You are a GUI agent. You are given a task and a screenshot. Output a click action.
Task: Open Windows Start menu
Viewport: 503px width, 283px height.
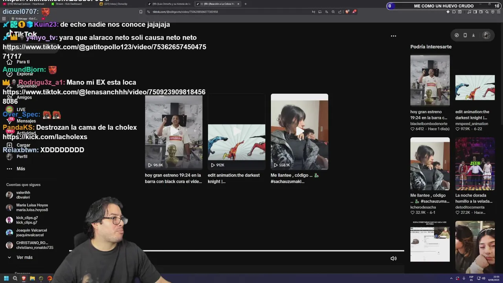point(6,278)
